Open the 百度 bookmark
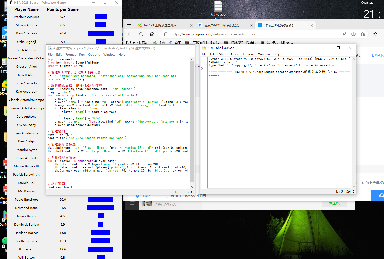 (x=175, y=42)
